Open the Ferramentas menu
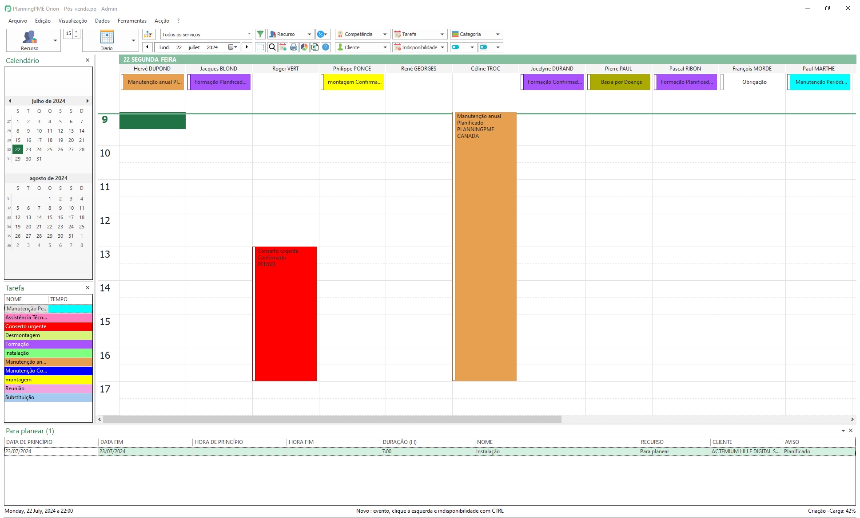Image resolution: width=860 pixels, height=518 pixels. [132, 21]
